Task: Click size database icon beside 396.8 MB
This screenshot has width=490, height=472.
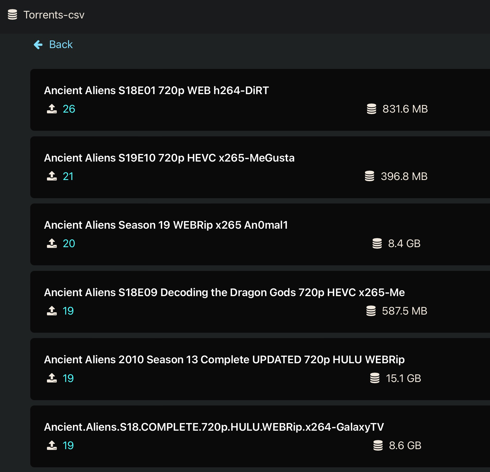Action: pyautogui.click(x=369, y=176)
